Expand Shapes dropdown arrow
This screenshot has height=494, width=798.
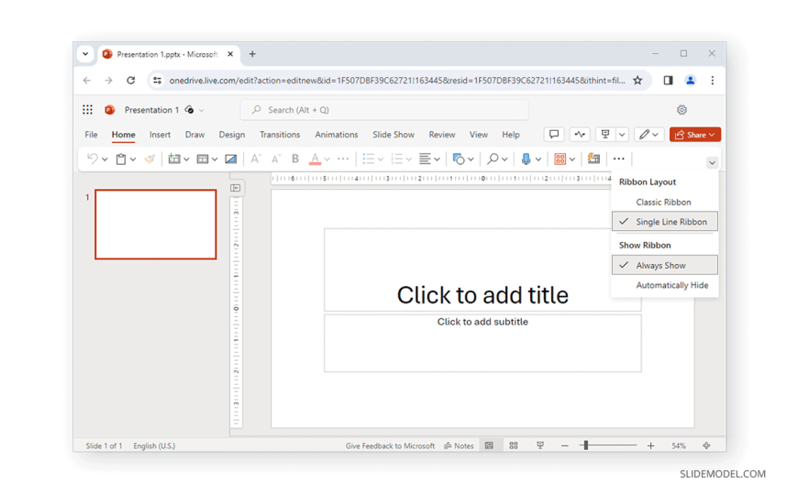(471, 159)
